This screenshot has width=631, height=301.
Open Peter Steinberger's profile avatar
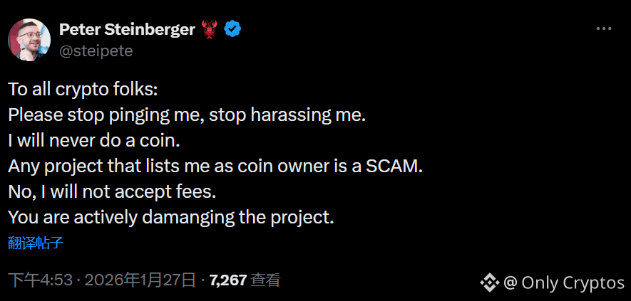(29, 40)
